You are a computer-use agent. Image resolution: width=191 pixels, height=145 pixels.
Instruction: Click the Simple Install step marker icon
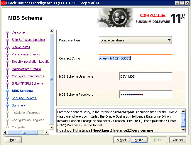click(x=7, y=47)
